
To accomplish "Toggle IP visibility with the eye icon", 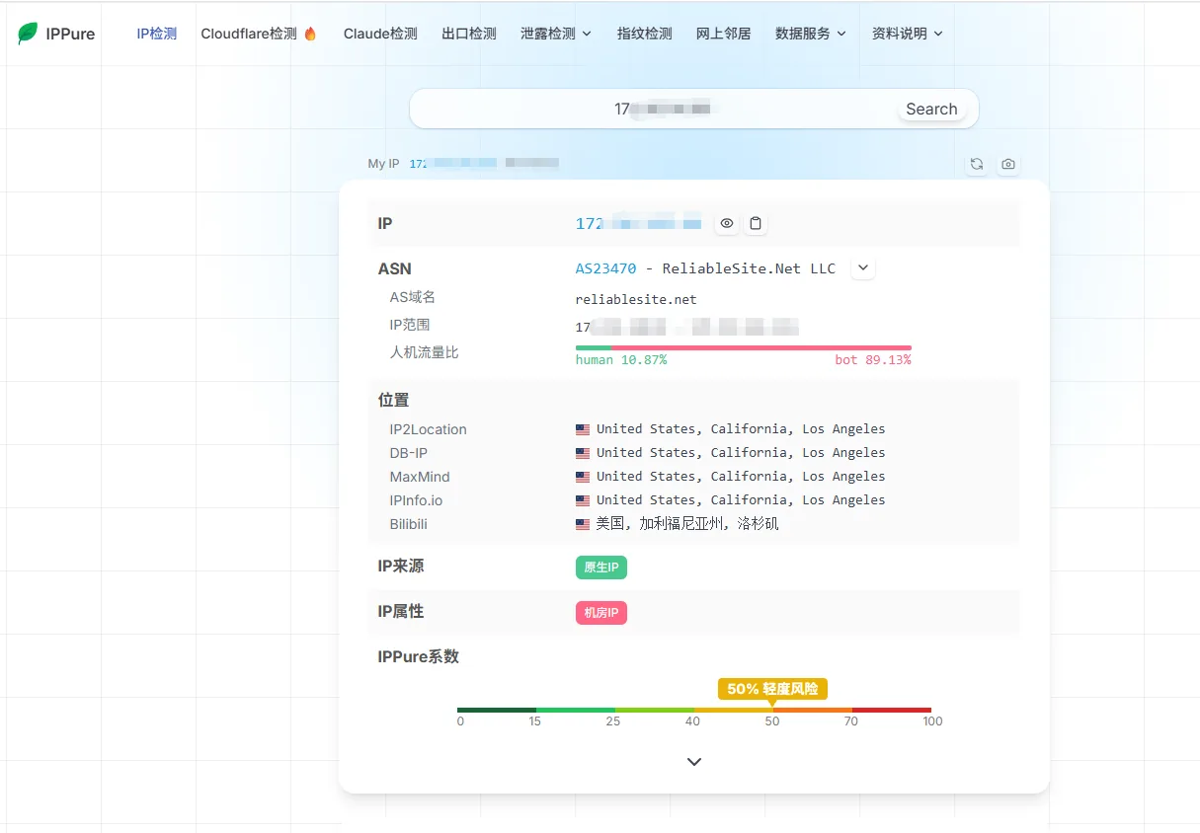I will click(727, 224).
